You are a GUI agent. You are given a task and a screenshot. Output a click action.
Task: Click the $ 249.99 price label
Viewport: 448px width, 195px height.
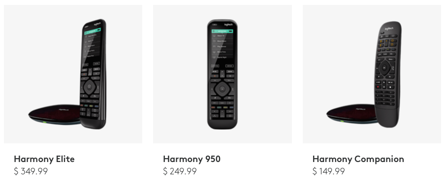180,171
